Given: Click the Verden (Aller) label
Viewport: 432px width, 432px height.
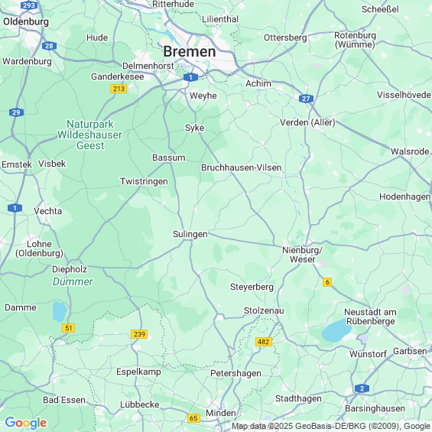Looking at the screenshot, I should [307, 122].
